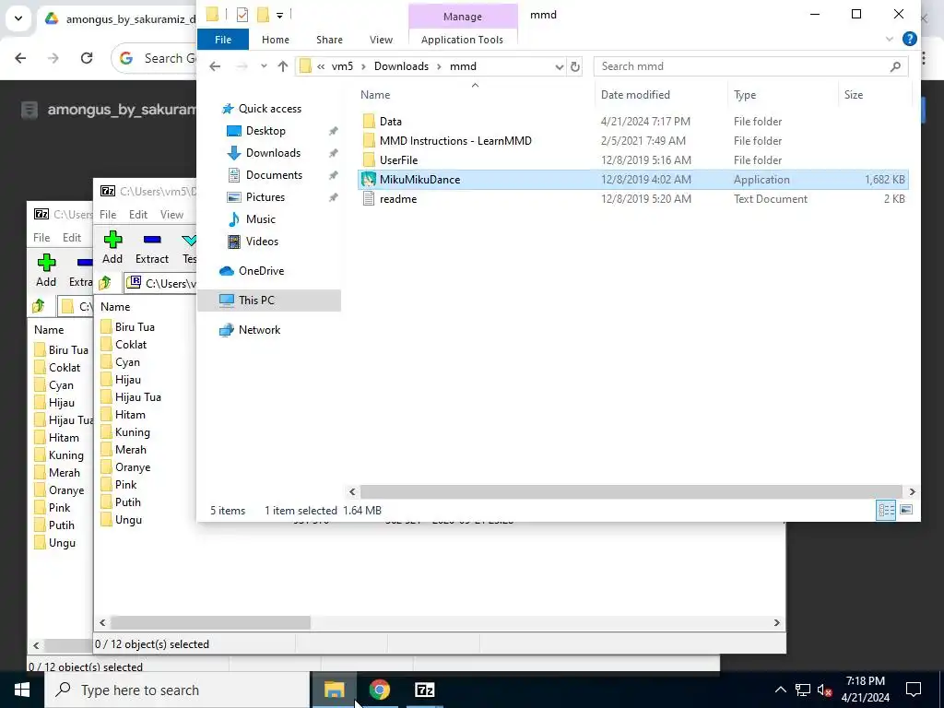The height and width of the screenshot is (708, 944).
Task: Click the front 7-Zip horizontal scrollbar
Action: tap(210, 622)
